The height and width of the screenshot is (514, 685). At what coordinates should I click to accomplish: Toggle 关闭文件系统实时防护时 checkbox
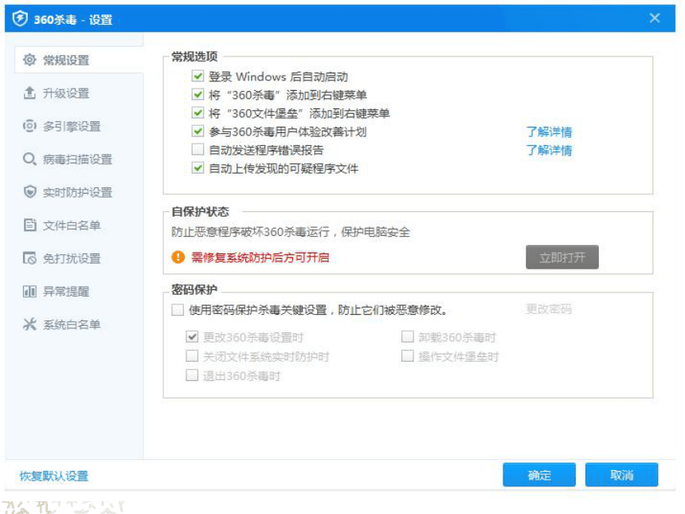point(192,356)
